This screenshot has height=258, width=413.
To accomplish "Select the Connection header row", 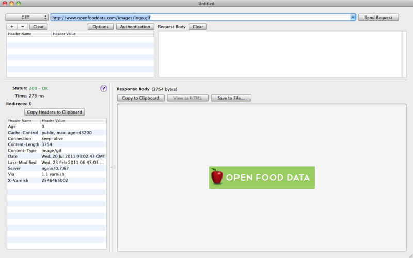I will click(57, 138).
